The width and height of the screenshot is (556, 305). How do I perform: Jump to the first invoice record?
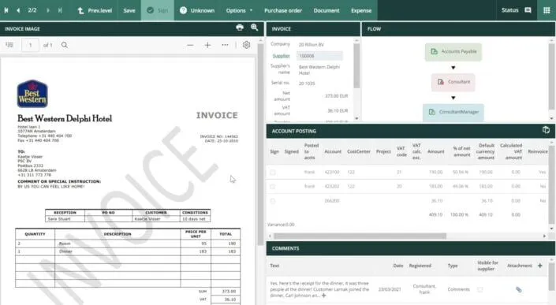coord(6,10)
